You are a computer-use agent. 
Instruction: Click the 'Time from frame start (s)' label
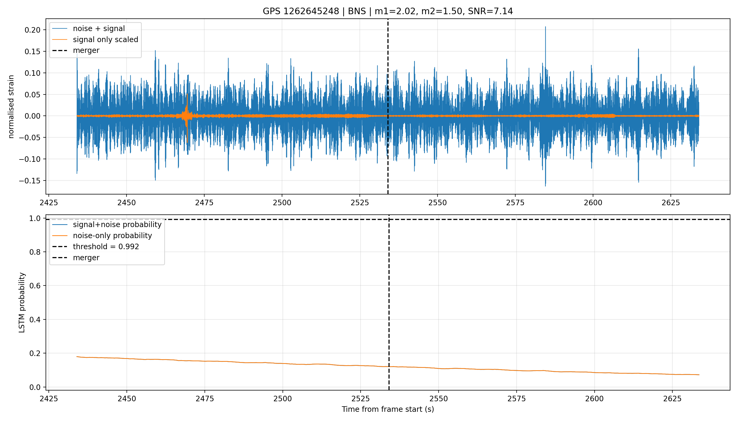(x=387, y=409)
